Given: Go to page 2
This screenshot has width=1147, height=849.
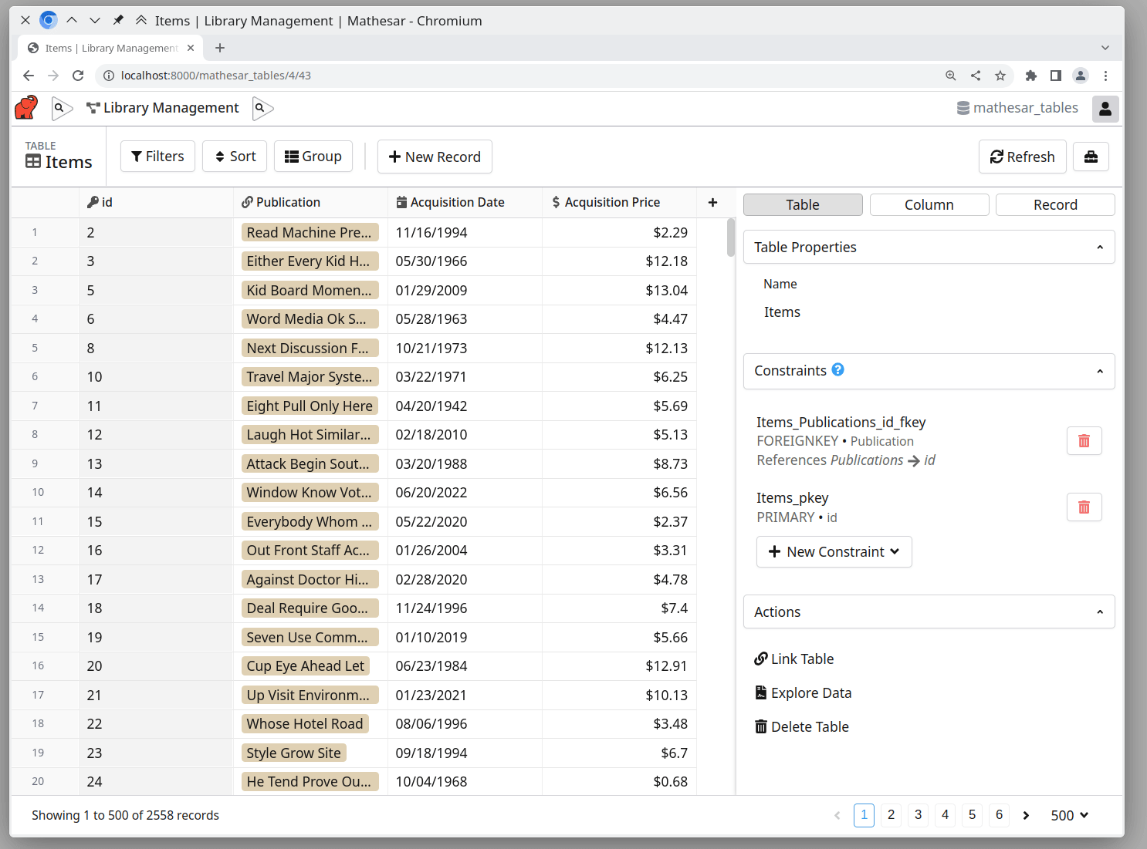Looking at the screenshot, I should [891, 815].
